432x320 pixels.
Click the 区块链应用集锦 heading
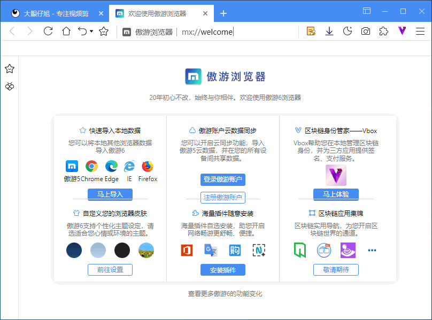(336, 214)
